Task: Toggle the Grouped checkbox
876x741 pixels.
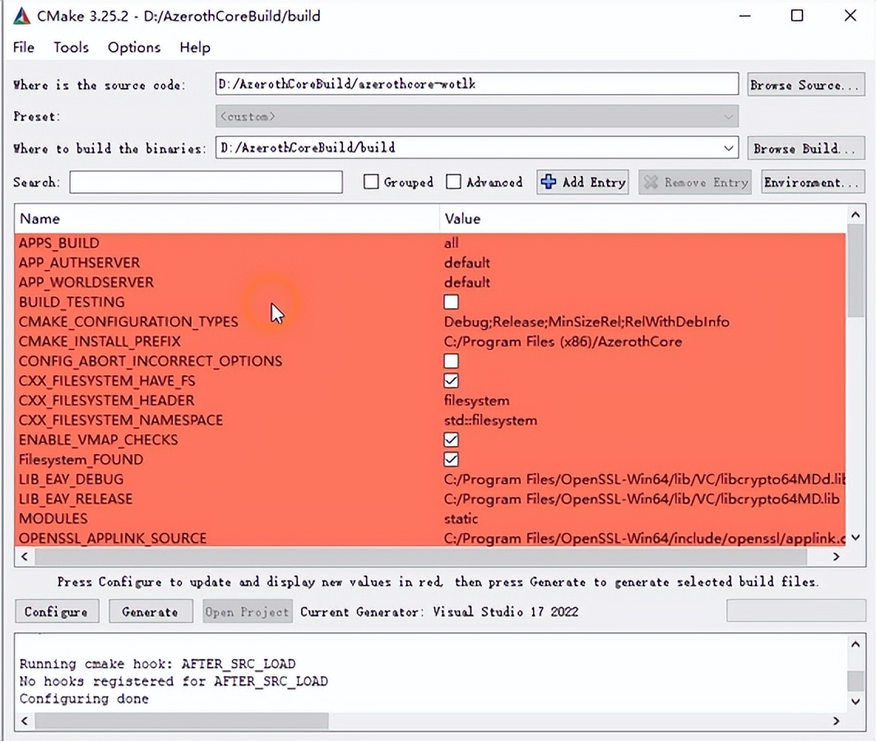Action: point(371,181)
